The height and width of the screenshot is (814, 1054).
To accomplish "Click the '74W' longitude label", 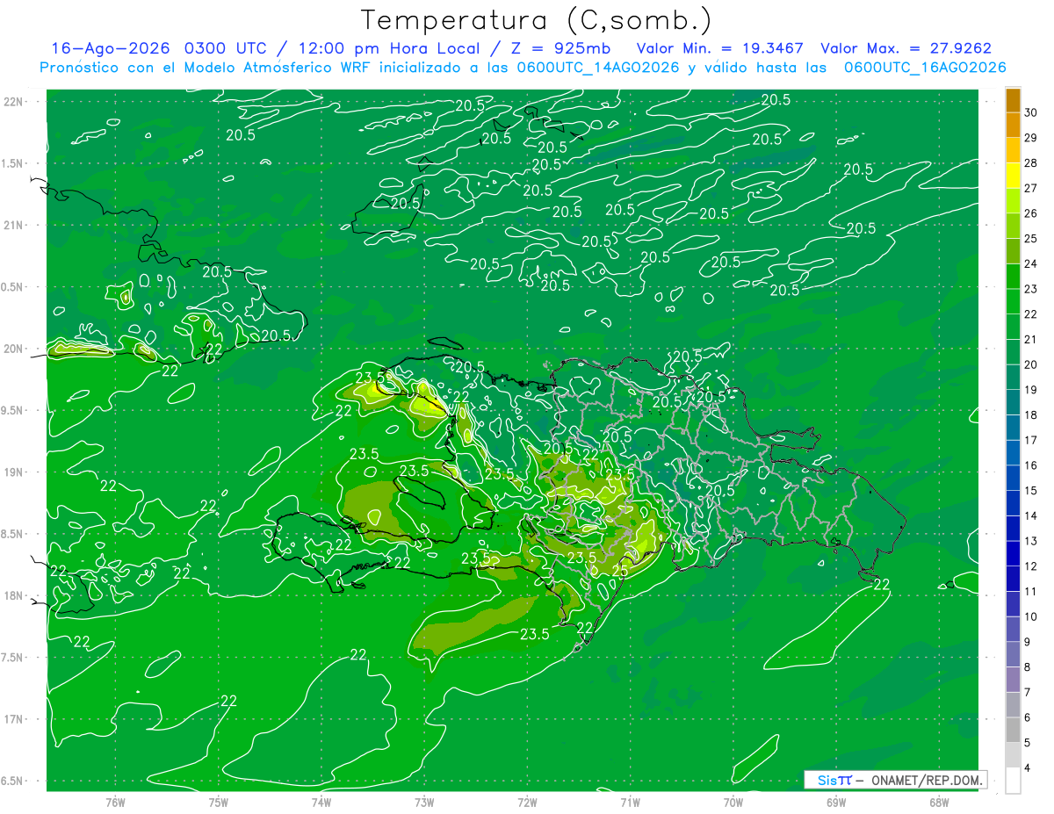I will pyautogui.click(x=321, y=802).
